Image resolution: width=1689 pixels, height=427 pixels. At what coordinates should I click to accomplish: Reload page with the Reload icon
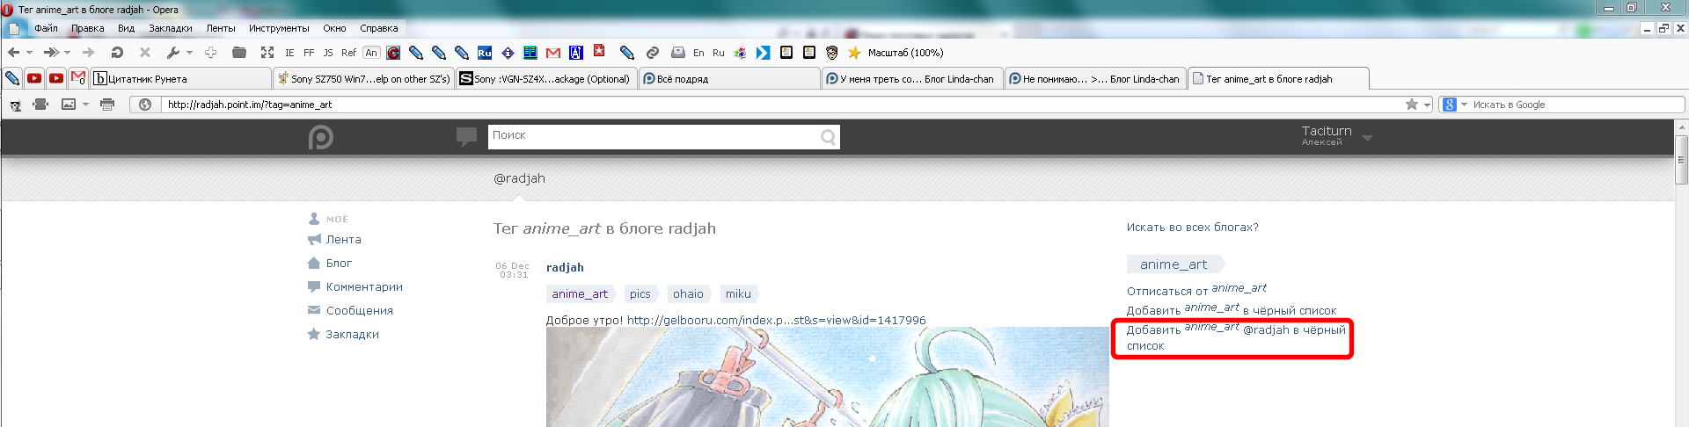coord(117,53)
